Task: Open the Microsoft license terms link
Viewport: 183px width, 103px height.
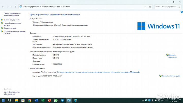Action: (x=99, y=72)
